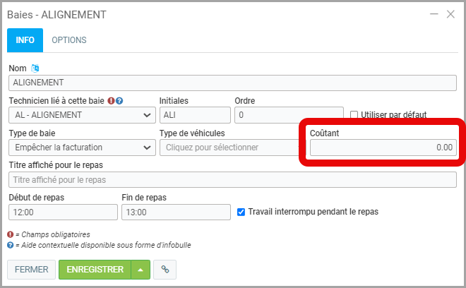Focus the Début de repas time field
The width and height of the screenshot is (466, 288).
[63, 212]
